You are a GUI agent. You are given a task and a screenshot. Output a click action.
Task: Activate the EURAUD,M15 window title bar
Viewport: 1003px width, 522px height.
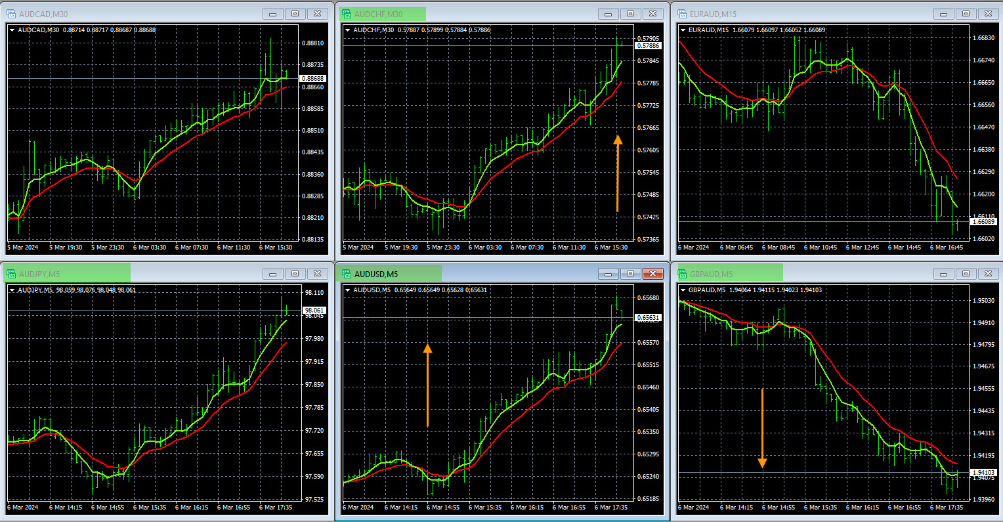point(821,14)
